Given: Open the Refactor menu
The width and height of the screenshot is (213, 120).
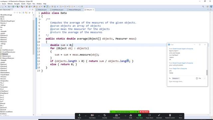Looking at the screenshot, I should pos(10,4).
